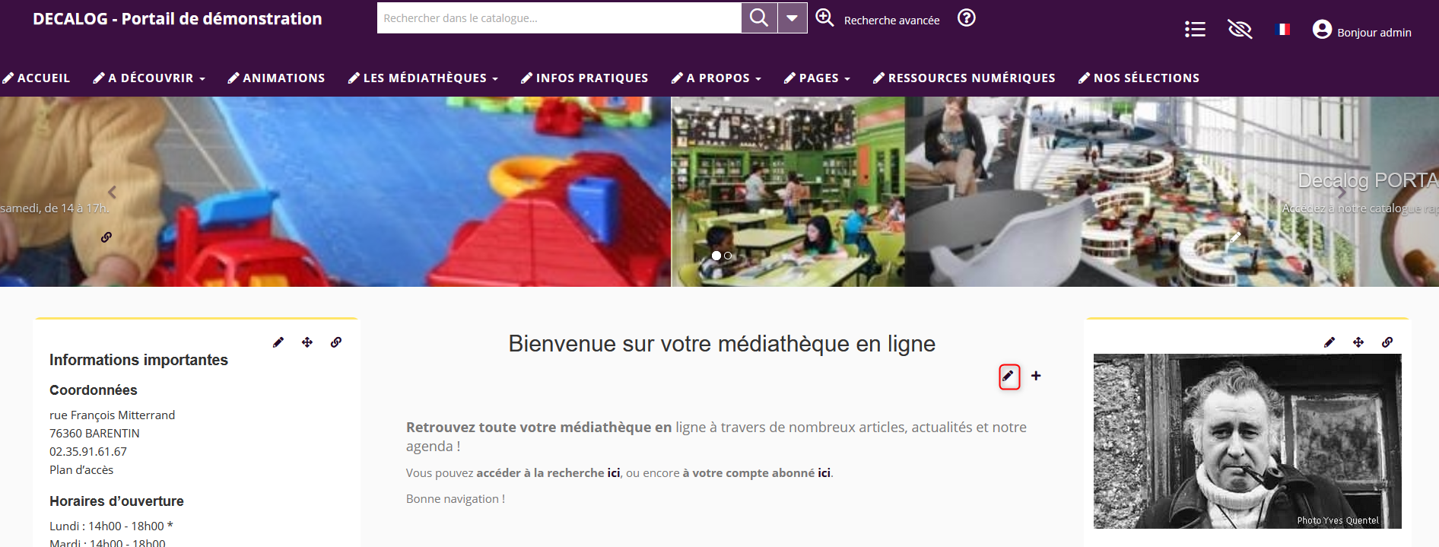
Task: Edit the Informations importantes block with pencil
Action: [x=278, y=342]
